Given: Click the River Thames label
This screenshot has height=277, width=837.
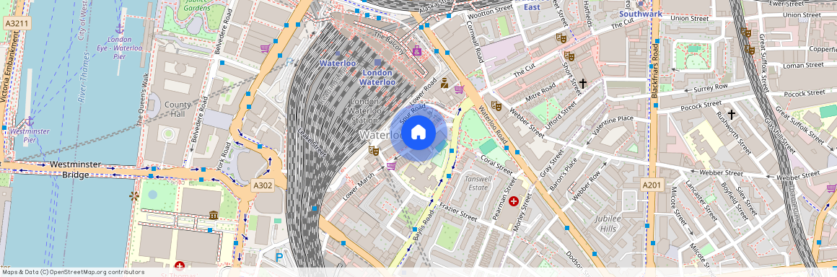Looking at the screenshot, I should click(84, 78).
